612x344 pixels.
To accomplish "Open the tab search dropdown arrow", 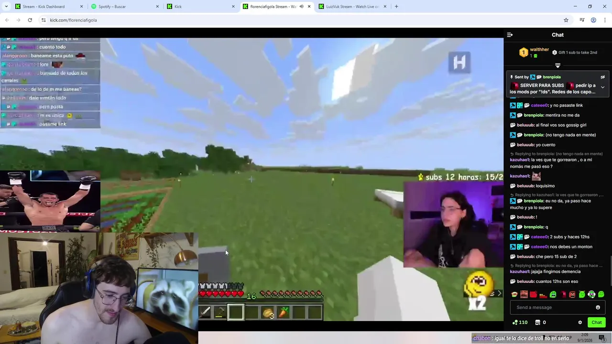I will (6, 7).
